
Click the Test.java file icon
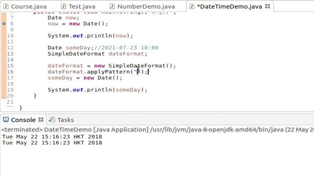[63, 6]
